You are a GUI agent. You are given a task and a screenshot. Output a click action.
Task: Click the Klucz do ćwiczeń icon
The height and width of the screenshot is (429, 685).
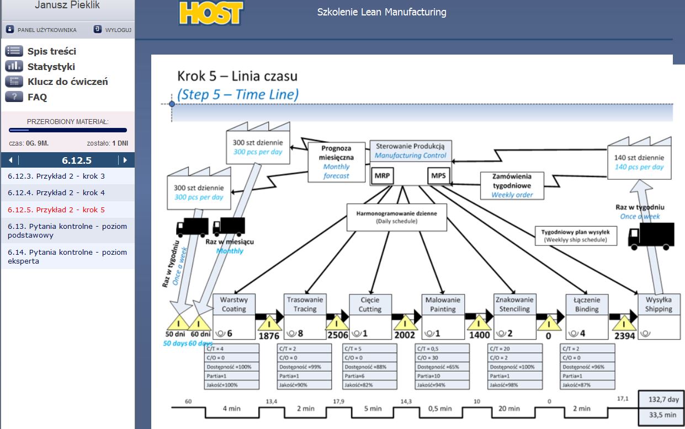pos(14,82)
